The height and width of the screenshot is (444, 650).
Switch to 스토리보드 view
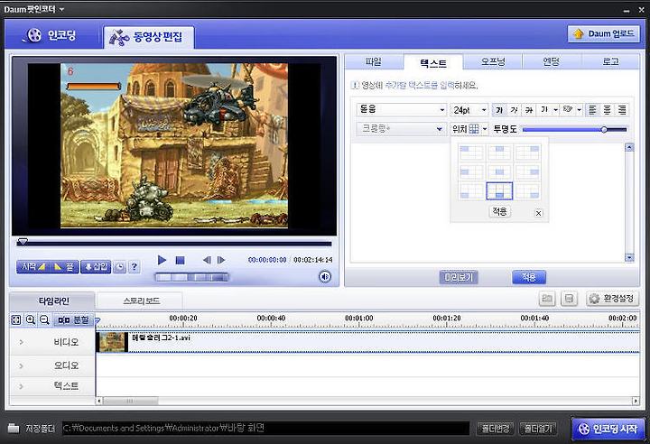[x=141, y=301]
